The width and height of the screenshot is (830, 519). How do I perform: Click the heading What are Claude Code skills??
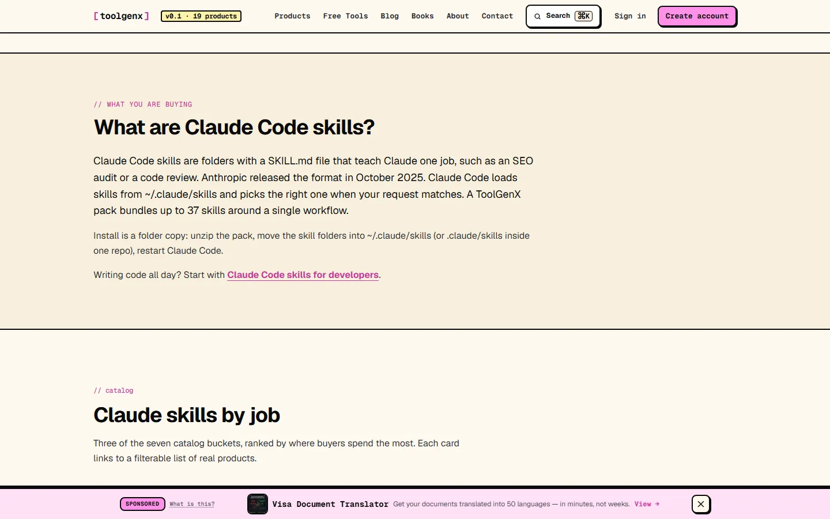234,127
